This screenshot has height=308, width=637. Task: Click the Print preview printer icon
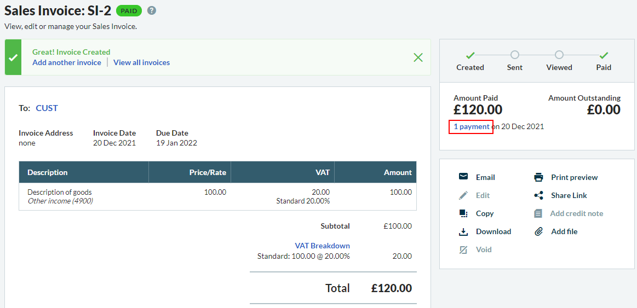point(538,177)
